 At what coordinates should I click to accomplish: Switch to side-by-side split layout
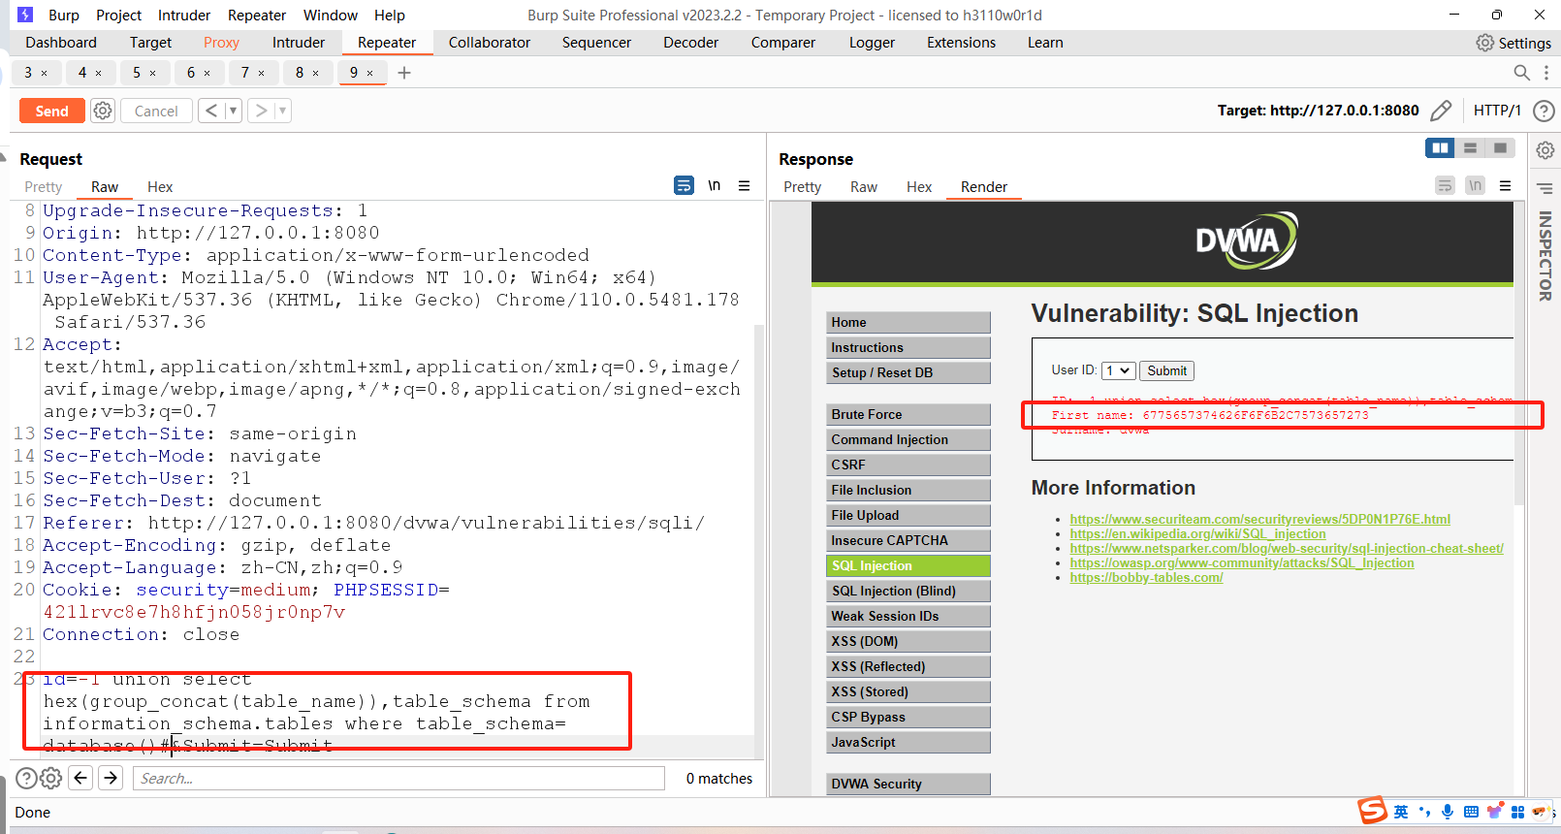point(1440,147)
